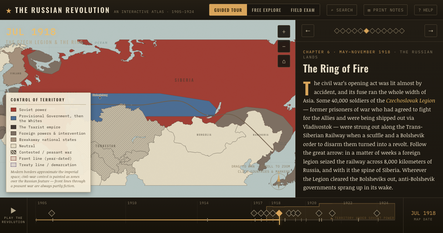Screen dimensions: 443x233
Task: Open the Field Exam mode
Action: [303, 10]
